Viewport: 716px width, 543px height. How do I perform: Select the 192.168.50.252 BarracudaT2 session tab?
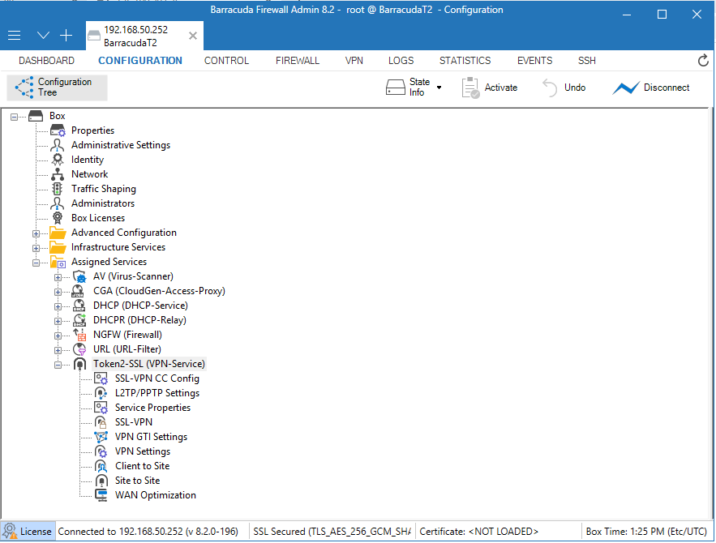(144, 36)
